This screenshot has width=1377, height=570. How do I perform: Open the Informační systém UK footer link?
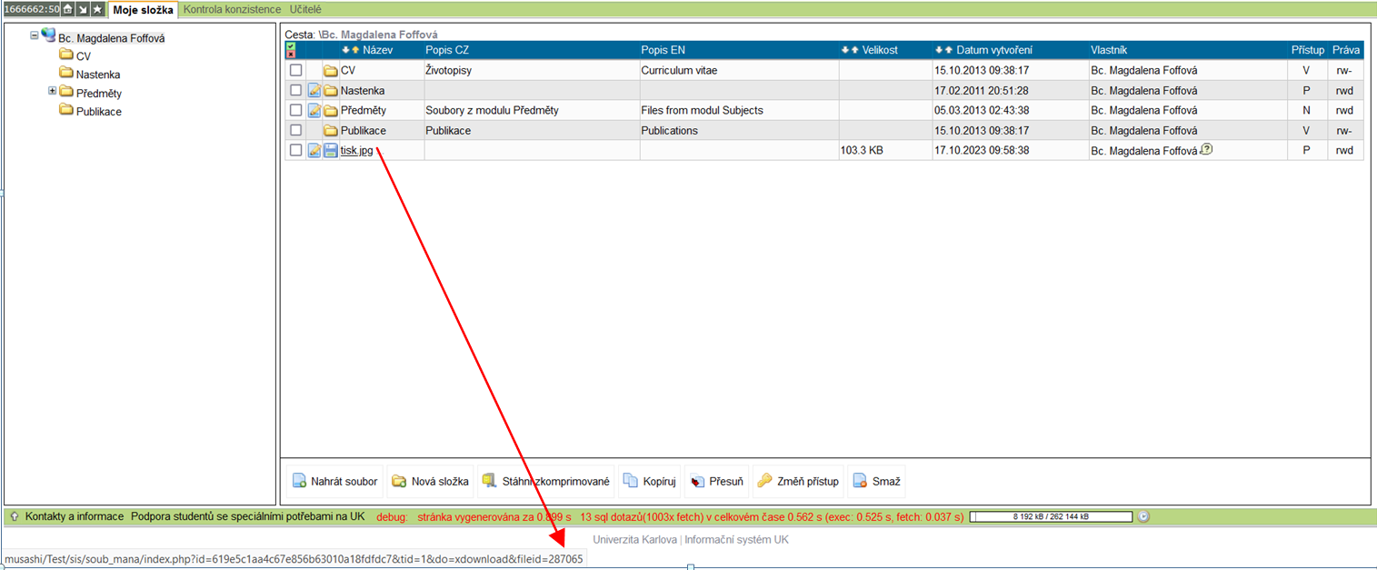(x=736, y=539)
